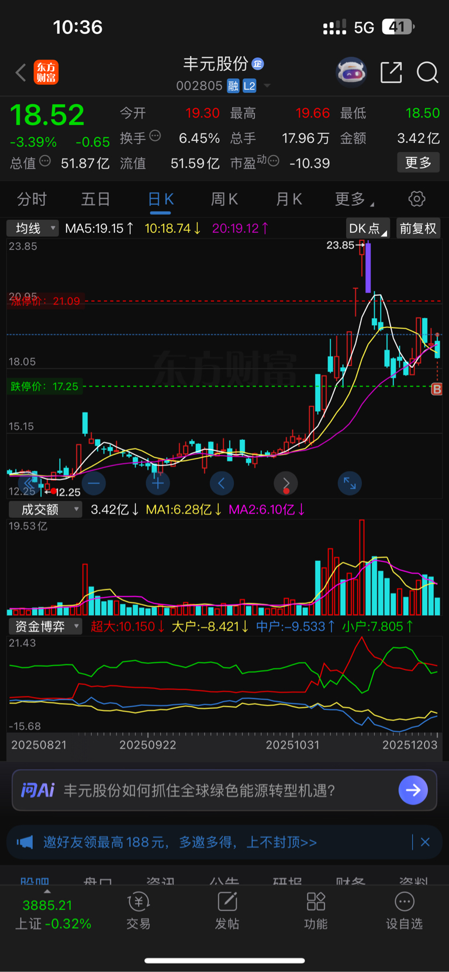This screenshot has height=972, width=449.
Task: Open the AI robot assistant avatar
Action: (x=351, y=73)
